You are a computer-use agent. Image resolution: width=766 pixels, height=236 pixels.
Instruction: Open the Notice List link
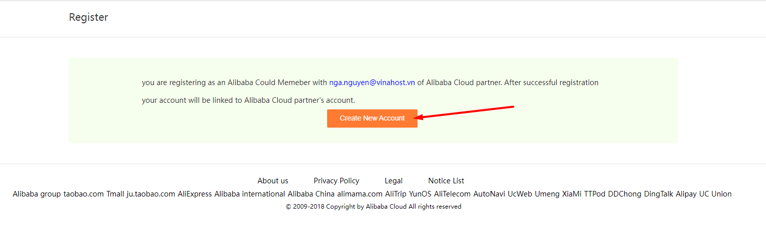click(446, 181)
